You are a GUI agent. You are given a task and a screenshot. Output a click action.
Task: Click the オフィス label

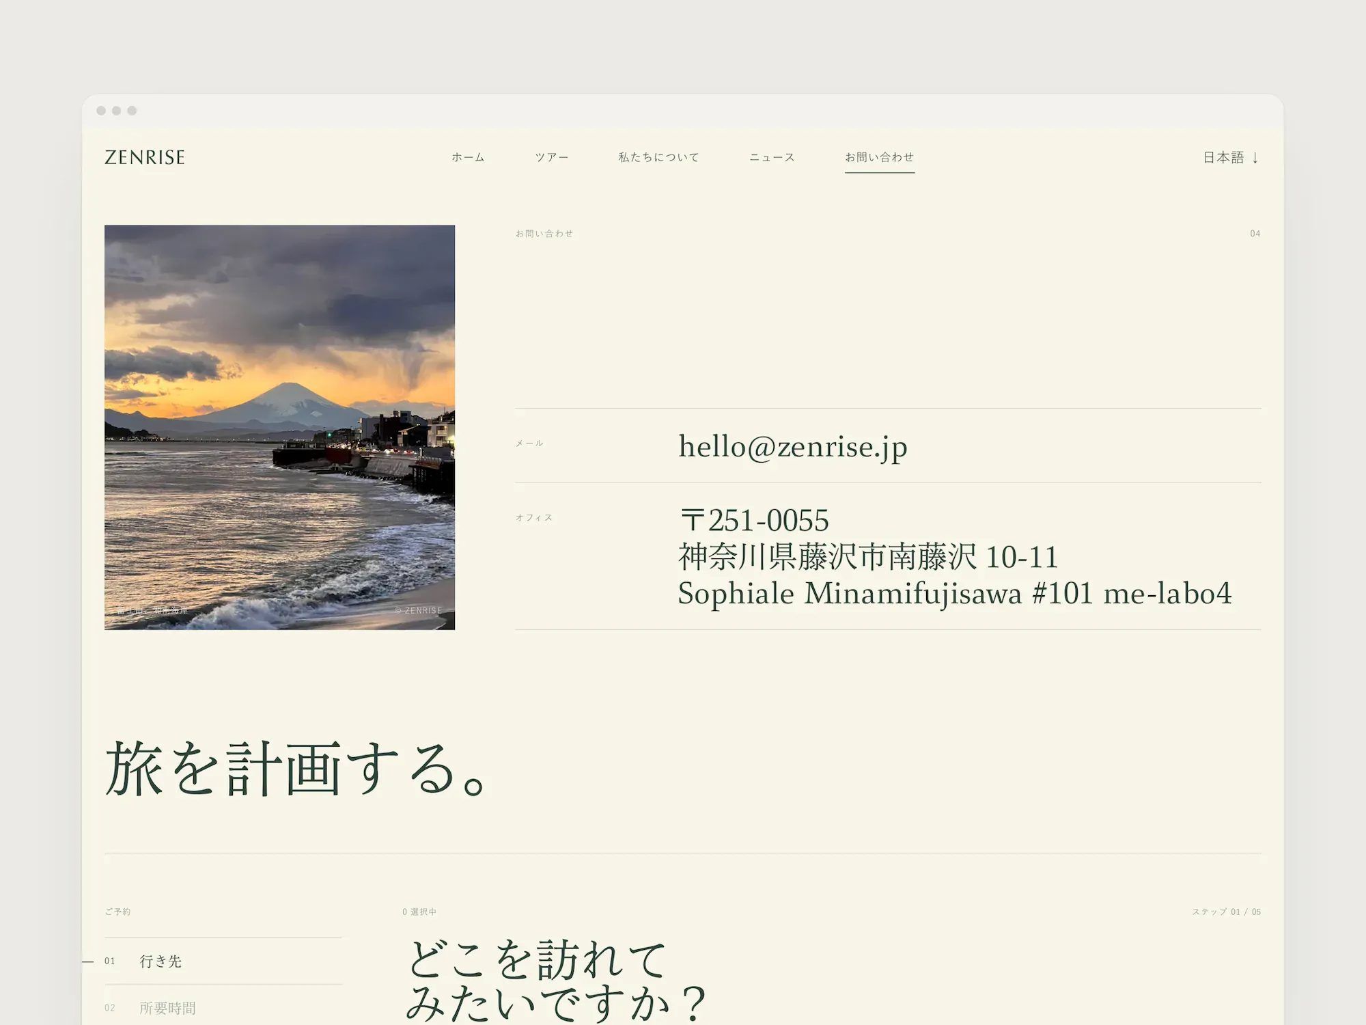click(534, 518)
